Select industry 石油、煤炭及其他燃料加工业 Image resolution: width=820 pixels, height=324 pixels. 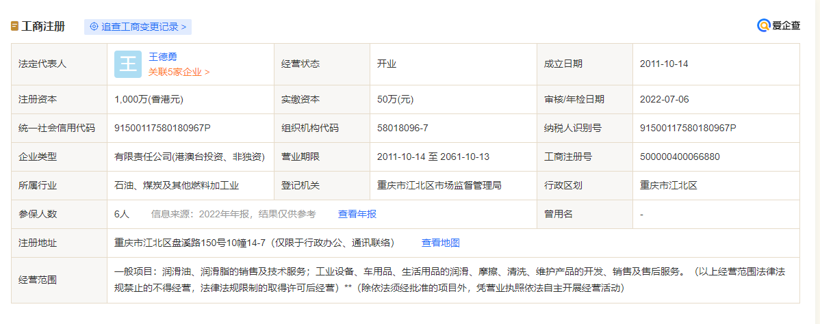coord(177,185)
